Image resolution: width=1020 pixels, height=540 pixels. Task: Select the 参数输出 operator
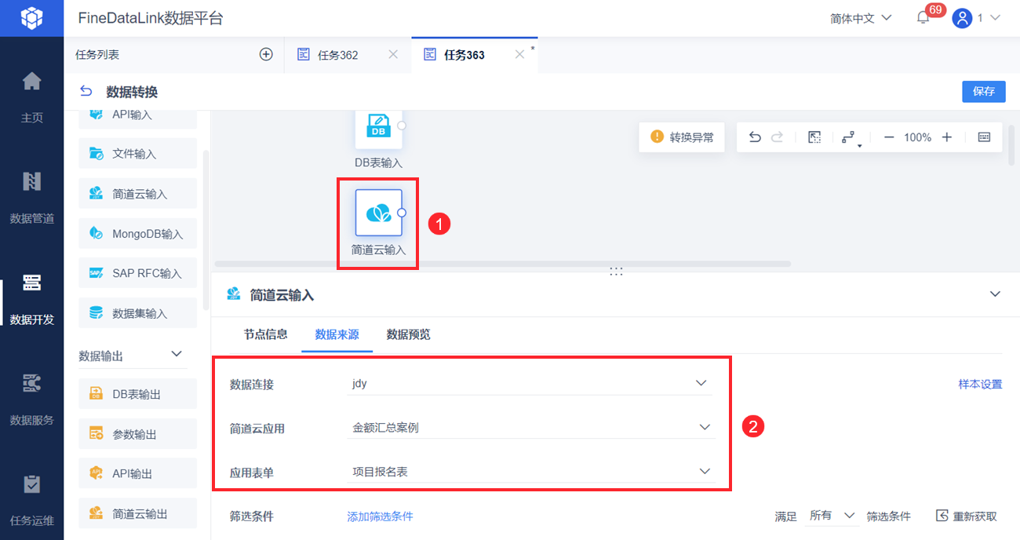coord(137,434)
